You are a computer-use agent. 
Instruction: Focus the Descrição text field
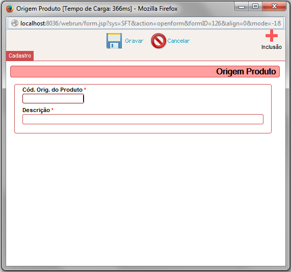(143, 119)
